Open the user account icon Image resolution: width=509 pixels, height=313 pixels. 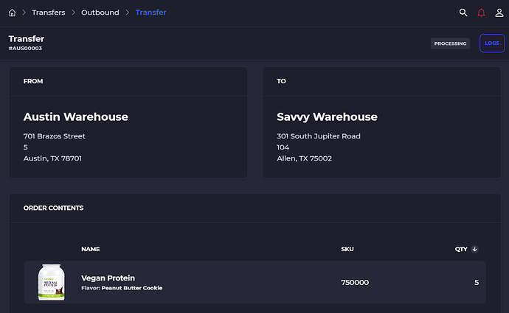click(499, 13)
